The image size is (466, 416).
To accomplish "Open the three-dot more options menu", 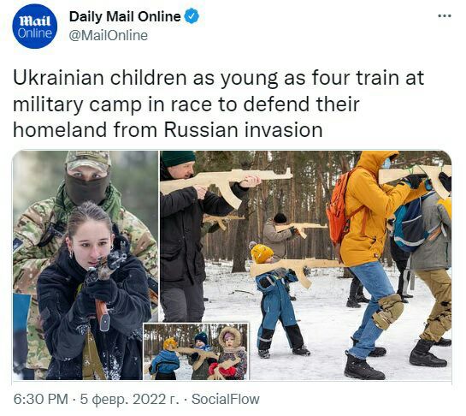I will [x=445, y=15].
